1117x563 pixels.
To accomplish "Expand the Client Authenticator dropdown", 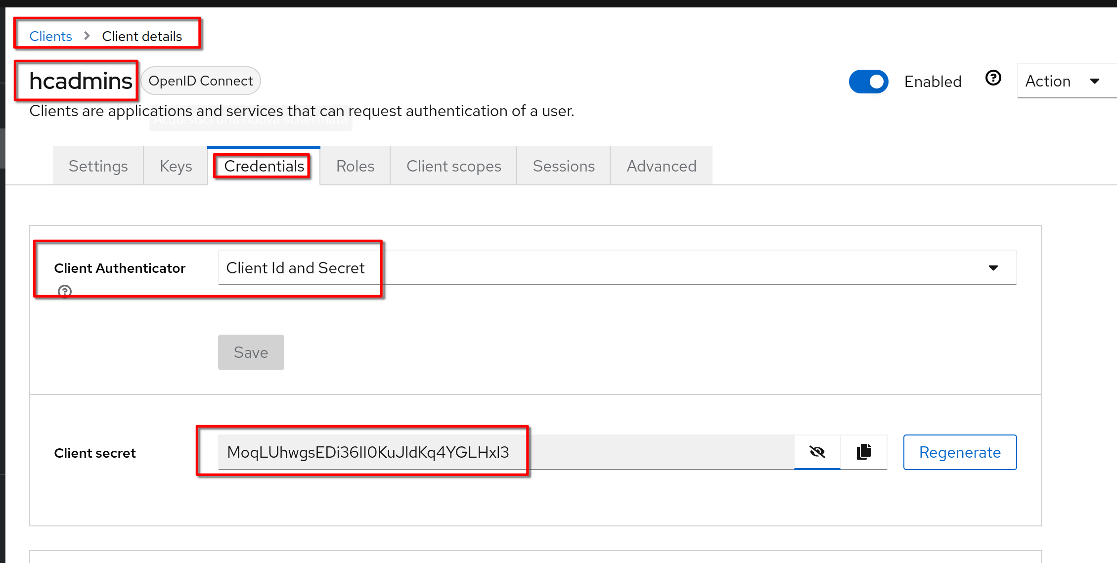I will [993, 268].
